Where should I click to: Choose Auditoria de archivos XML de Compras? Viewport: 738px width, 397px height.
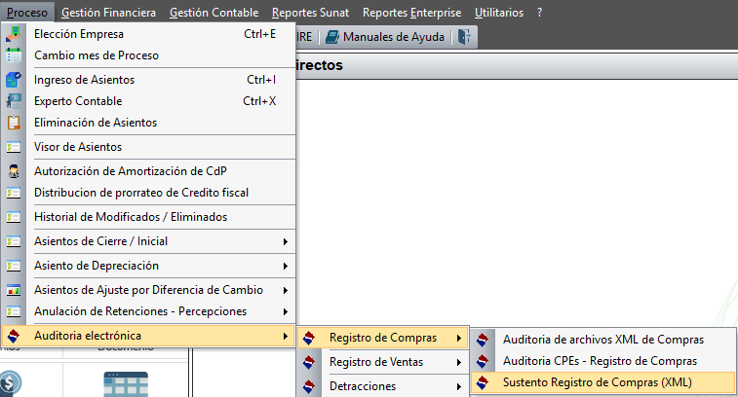pyautogui.click(x=602, y=340)
